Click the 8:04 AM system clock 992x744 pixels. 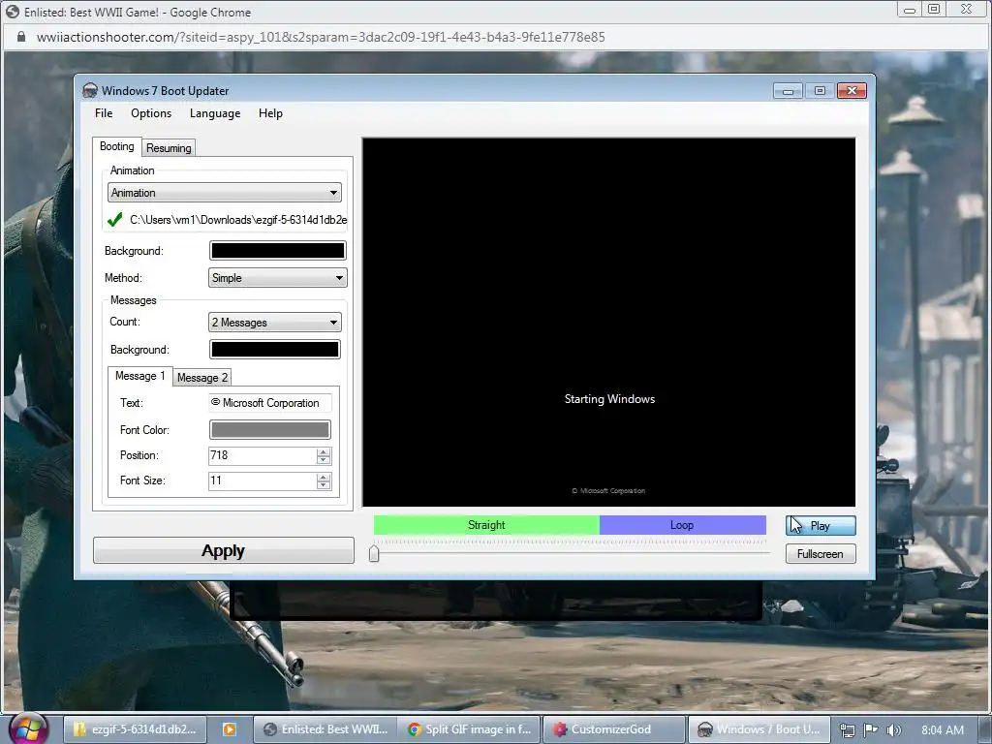coord(943,730)
